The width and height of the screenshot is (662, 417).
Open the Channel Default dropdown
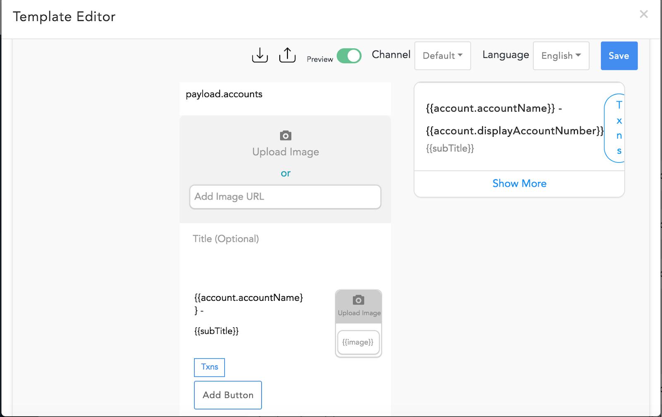[443, 56]
